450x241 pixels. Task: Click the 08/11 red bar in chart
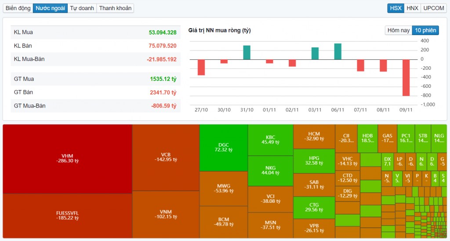383,65
